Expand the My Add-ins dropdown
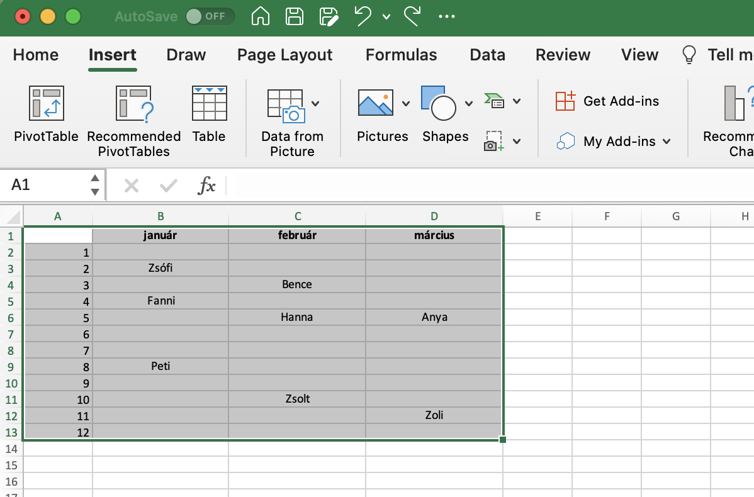This screenshot has width=754, height=497. pos(667,142)
